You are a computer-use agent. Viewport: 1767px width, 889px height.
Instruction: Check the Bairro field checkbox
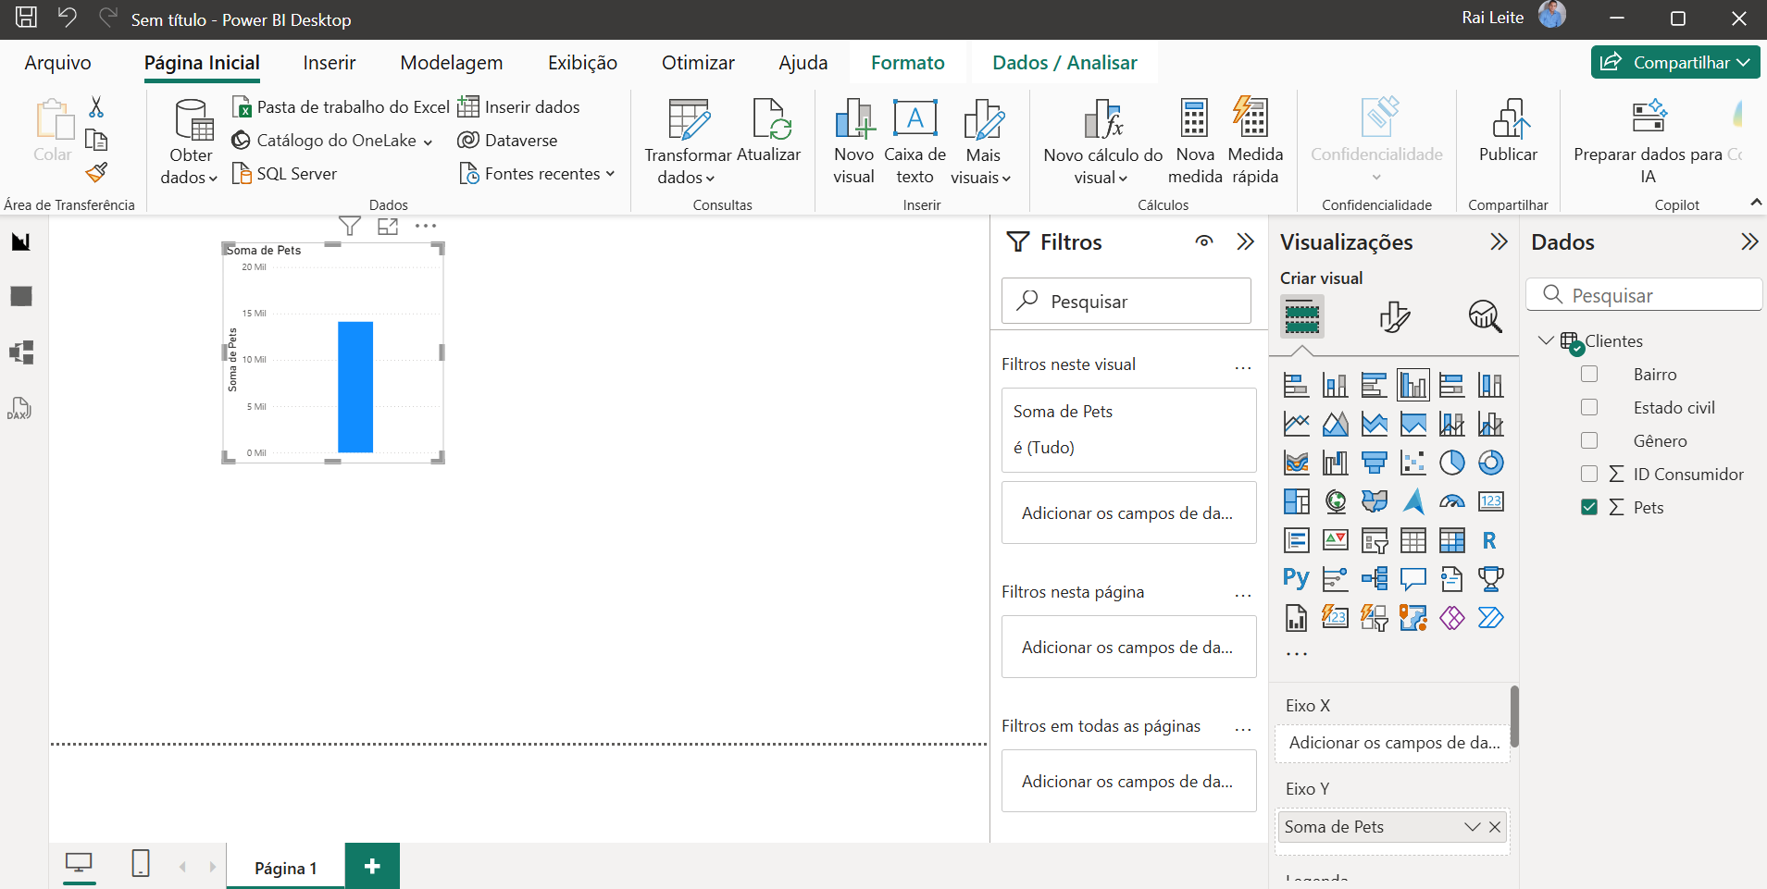click(x=1589, y=374)
